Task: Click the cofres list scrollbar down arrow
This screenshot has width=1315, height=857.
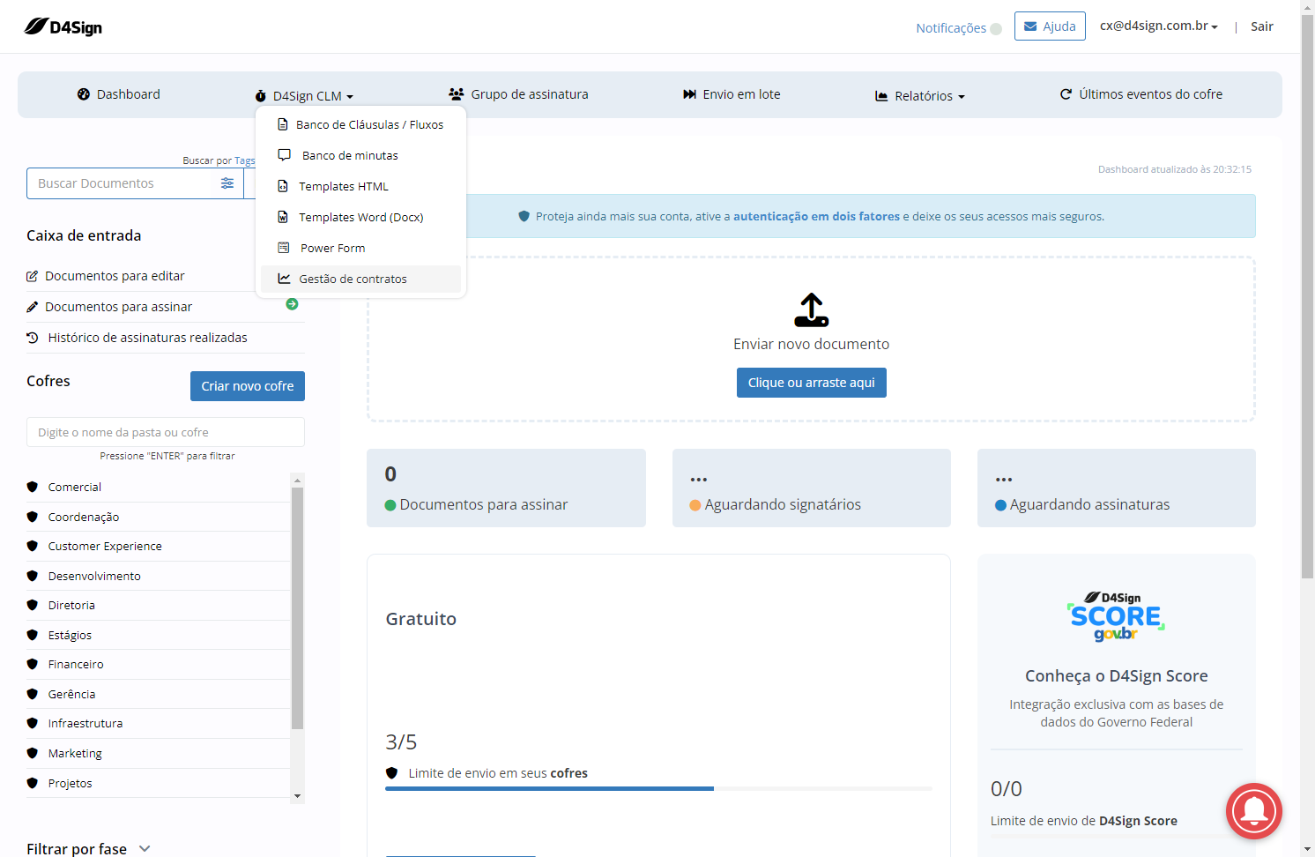Action: pos(298,795)
